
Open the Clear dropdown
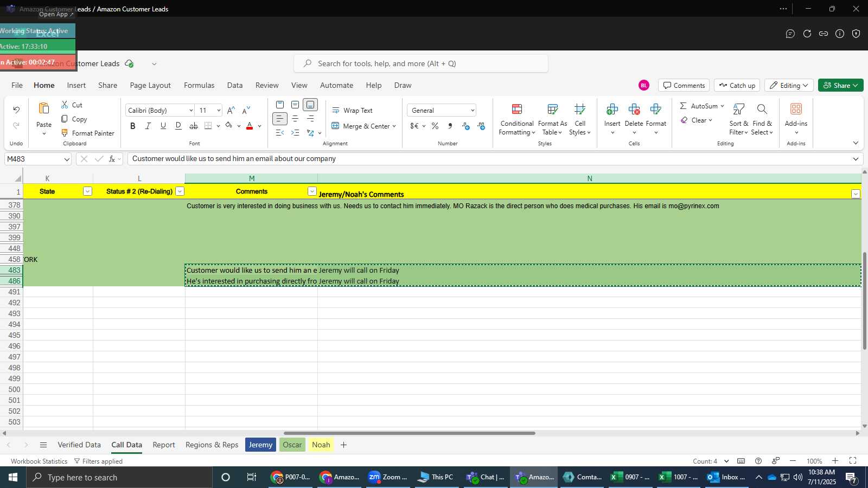coord(710,120)
